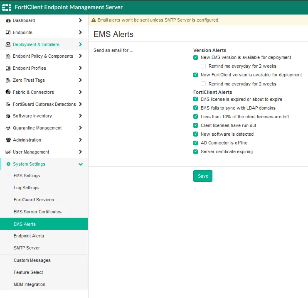Select EMS Alerts submenu item
308x298 pixels.
click(44, 224)
